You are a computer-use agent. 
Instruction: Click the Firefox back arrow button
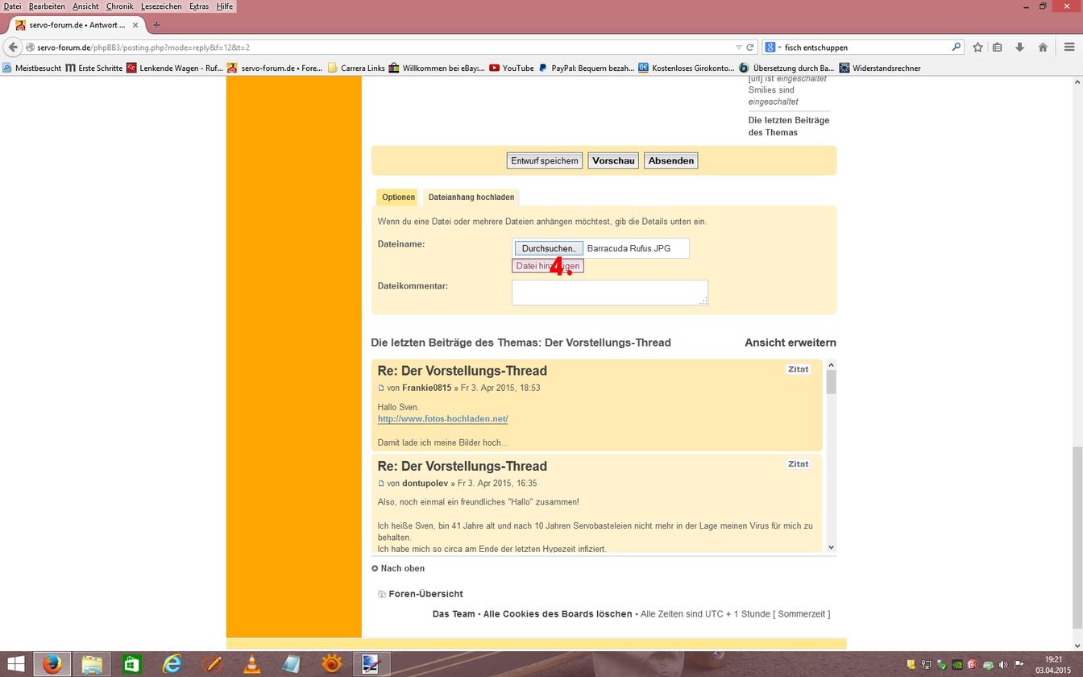(x=13, y=48)
